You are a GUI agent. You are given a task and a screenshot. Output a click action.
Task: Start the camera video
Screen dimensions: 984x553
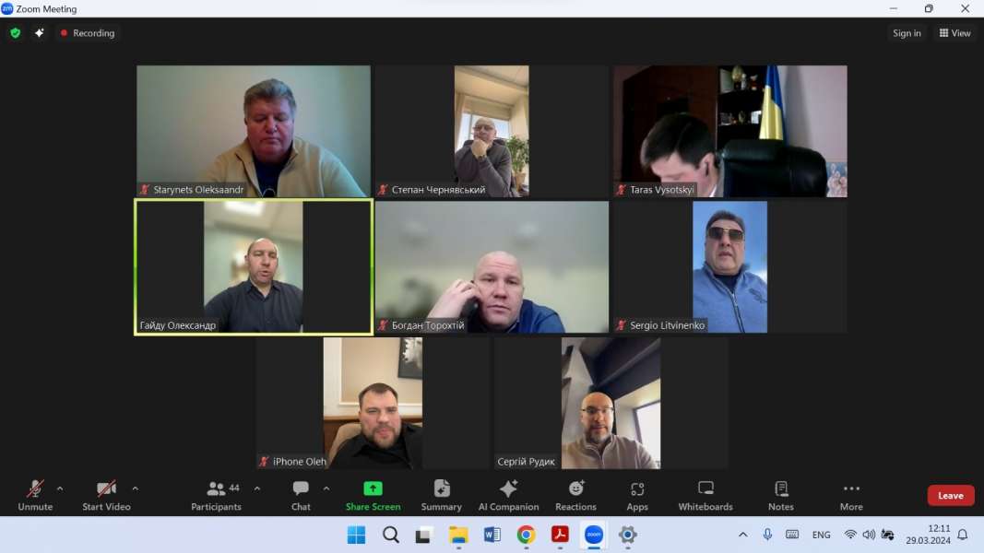coord(106,495)
